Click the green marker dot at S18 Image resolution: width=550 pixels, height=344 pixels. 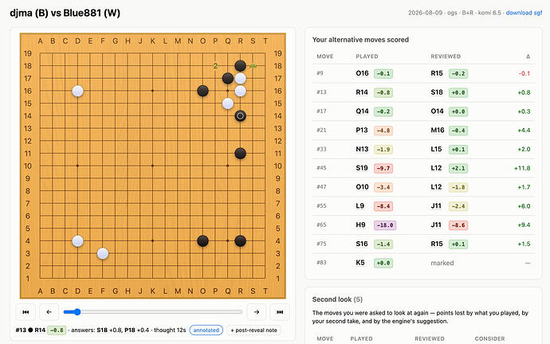click(253, 66)
